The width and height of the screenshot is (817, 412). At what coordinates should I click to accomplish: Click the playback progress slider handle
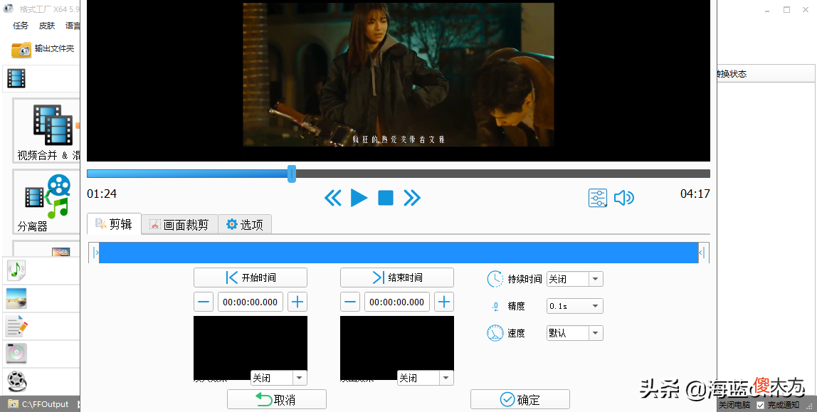(292, 174)
